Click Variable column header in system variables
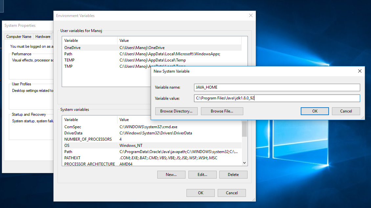The width and height of the screenshot is (371, 208). pos(90,120)
